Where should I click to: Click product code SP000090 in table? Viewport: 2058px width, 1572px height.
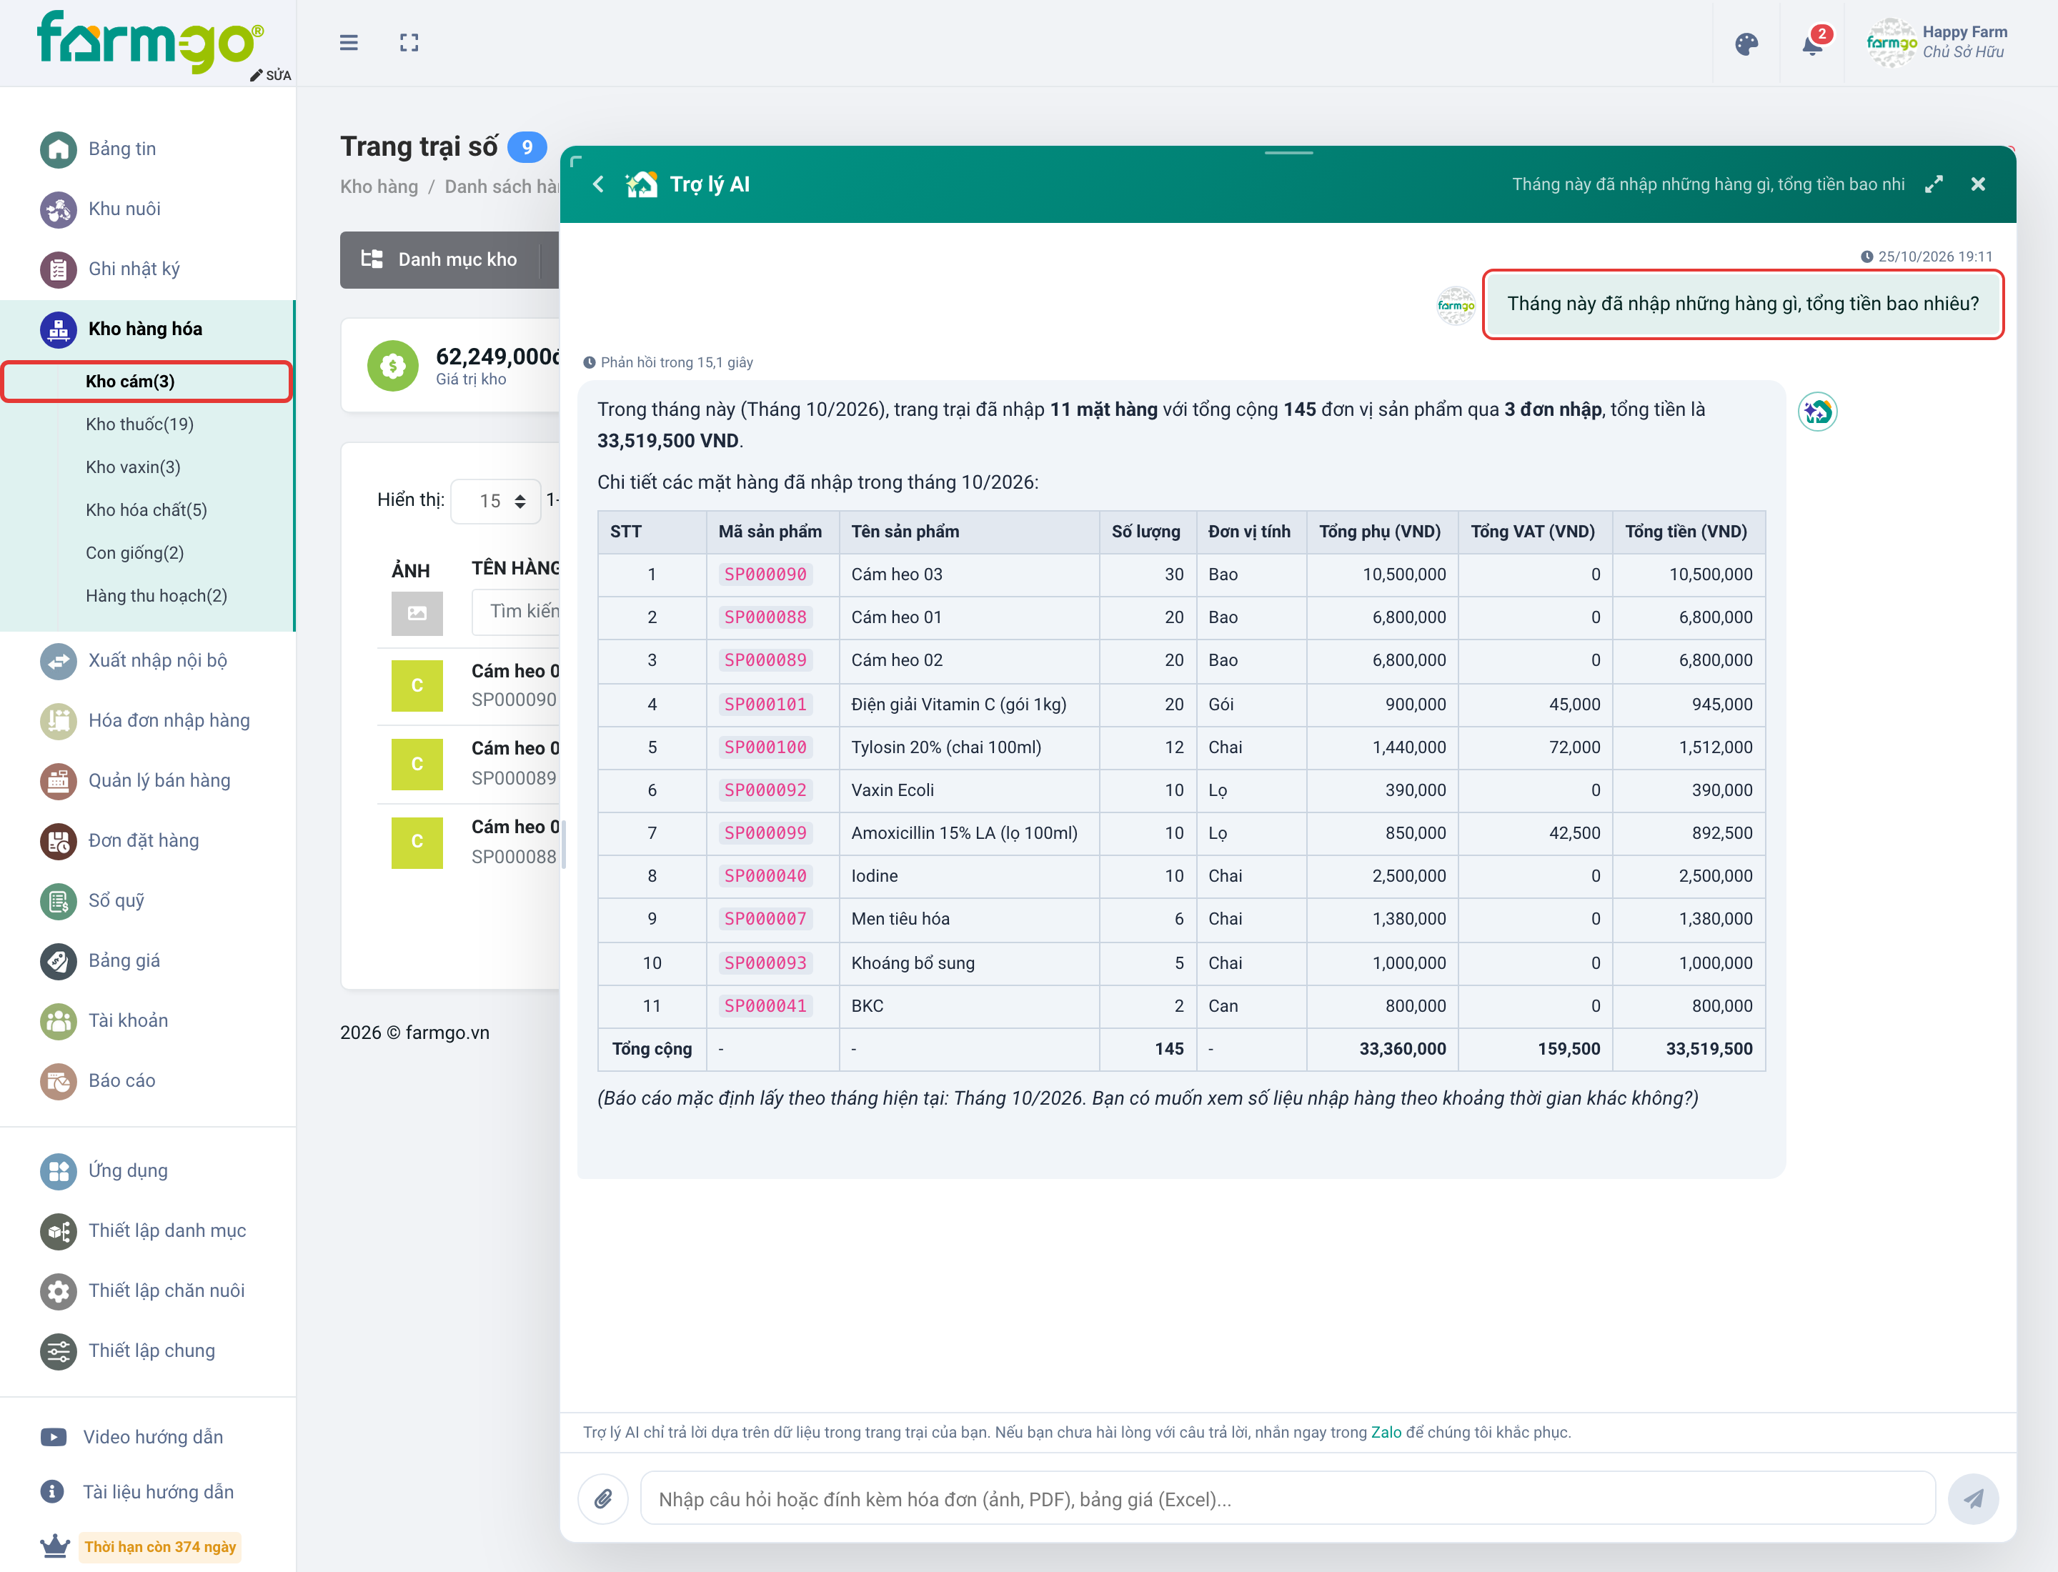point(765,574)
